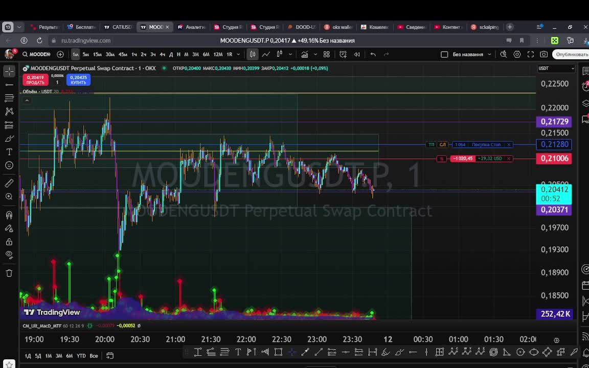This screenshot has height=368, width=589.
Task: Open the time axis settings gear
Action: click(x=556, y=340)
